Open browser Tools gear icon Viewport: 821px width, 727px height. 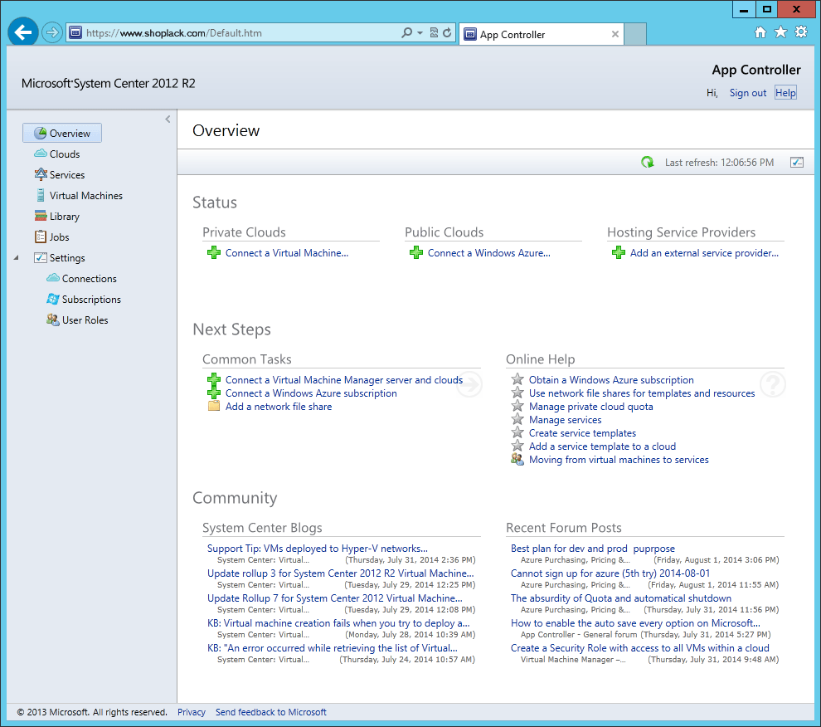coord(801,32)
